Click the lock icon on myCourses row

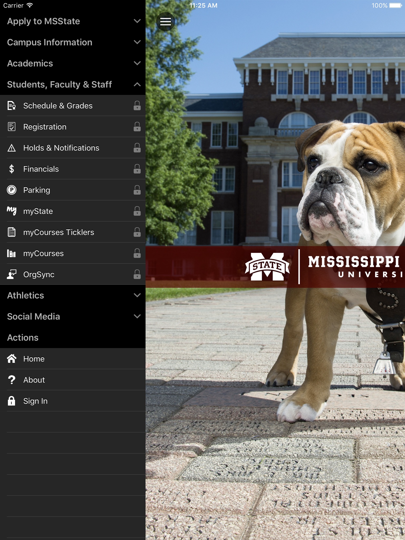pos(137,253)
